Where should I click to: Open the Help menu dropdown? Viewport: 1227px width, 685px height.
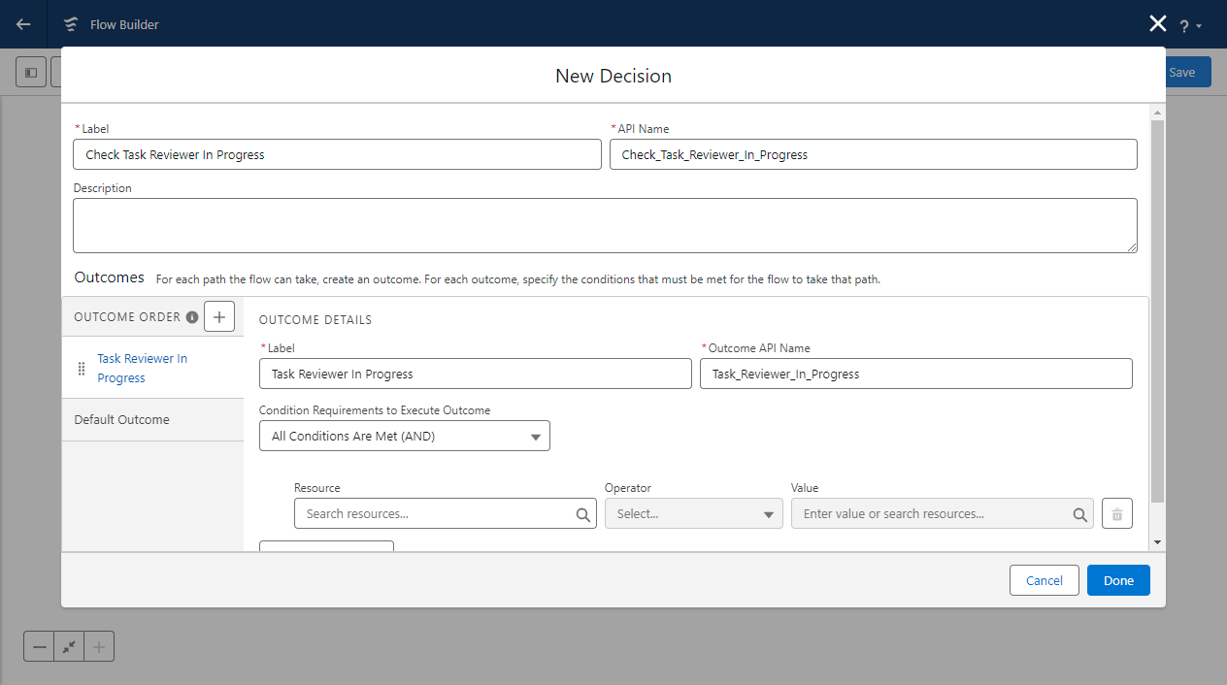tap(1190, 23)
